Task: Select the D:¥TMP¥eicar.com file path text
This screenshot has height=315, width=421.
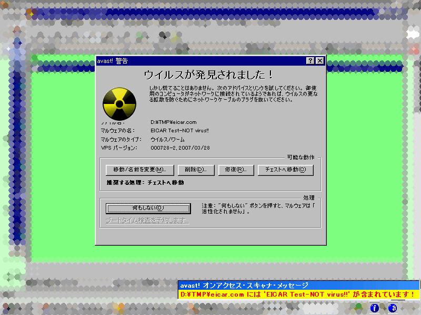Action: [x=174, y=122]
